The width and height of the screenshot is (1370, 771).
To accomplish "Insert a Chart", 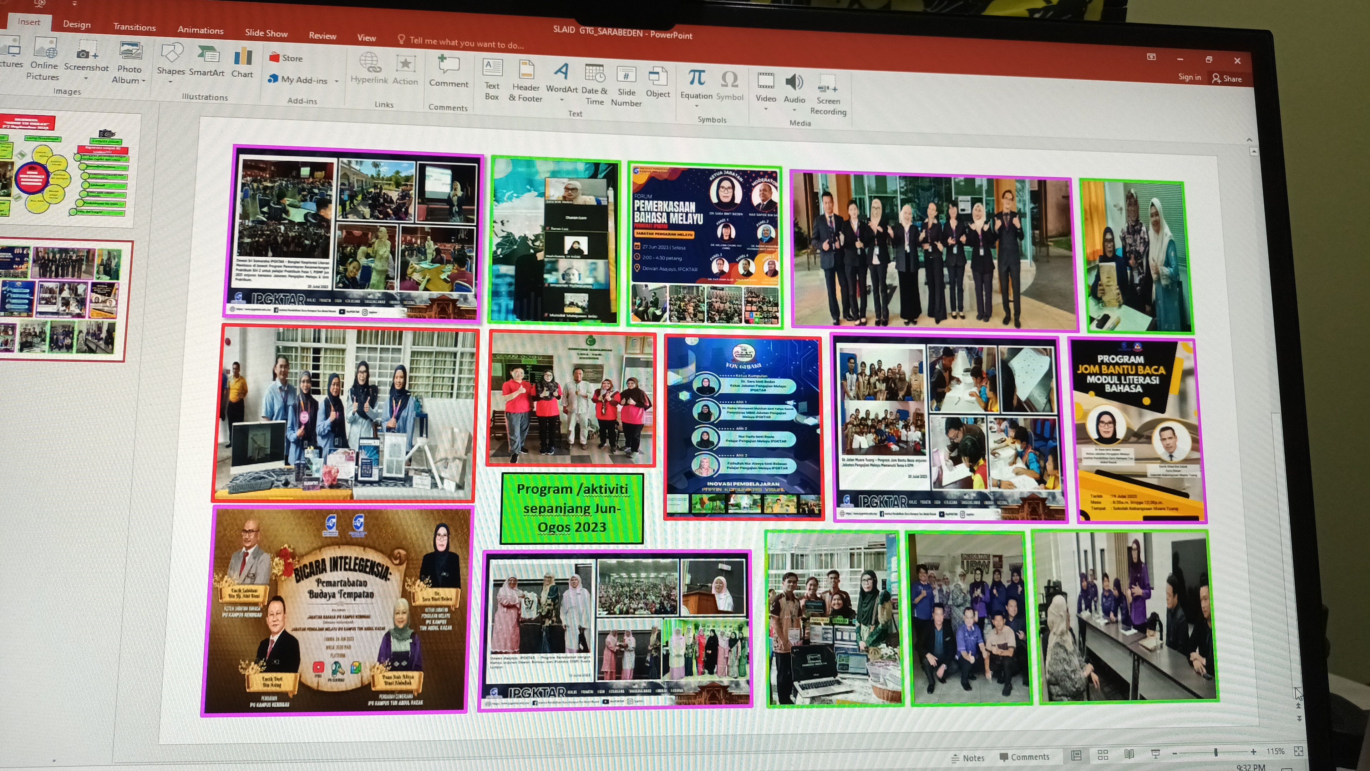I will tap(243, 63).
